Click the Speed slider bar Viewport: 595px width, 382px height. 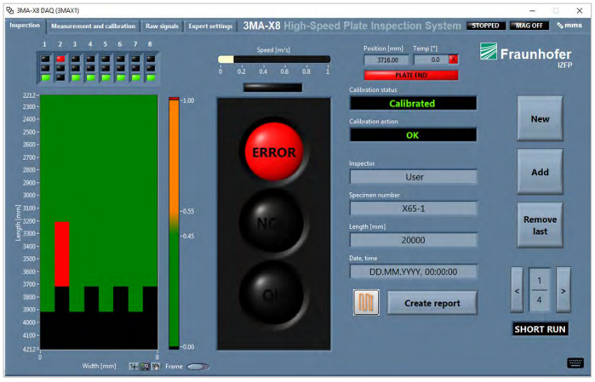(274, 60)
